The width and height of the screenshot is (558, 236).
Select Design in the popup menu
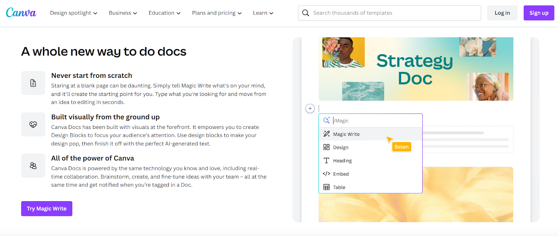pyautogui.click(x=370, y=147)
